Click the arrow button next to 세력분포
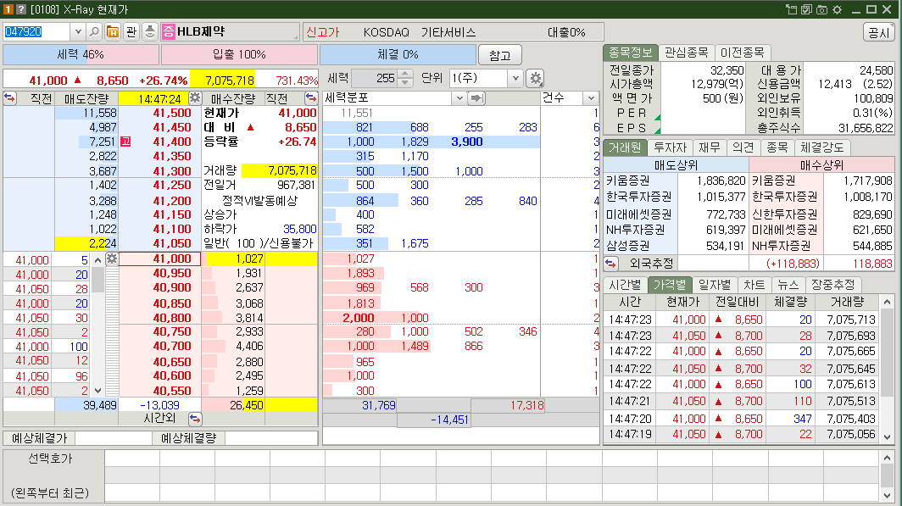Image resolution: width=902 pixels, height=506 pixels. click(x=476, y=98)
